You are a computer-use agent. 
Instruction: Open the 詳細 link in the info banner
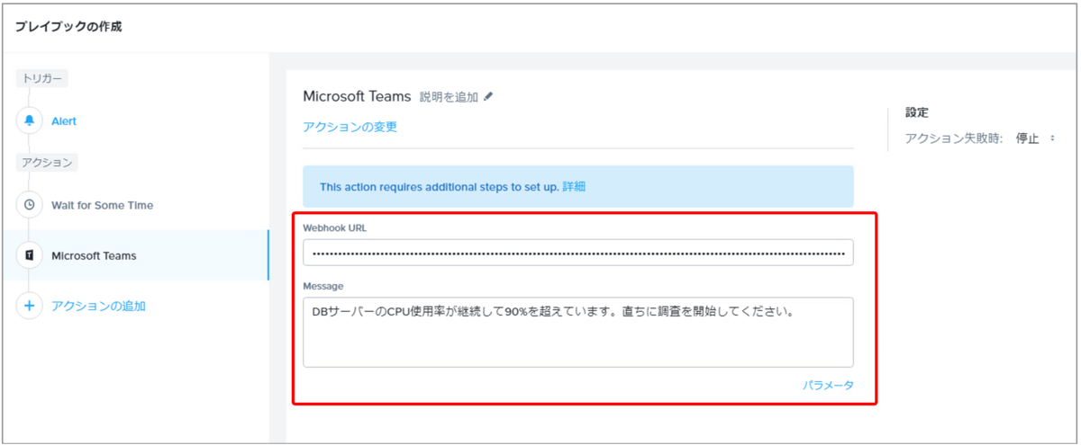574,187
